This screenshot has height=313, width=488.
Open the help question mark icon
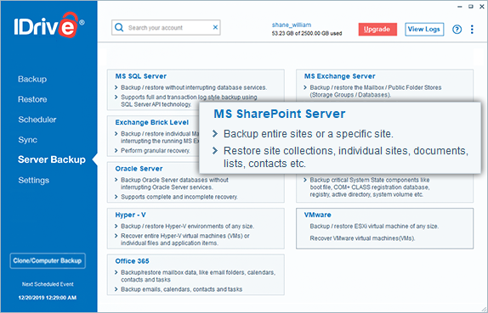457,29
